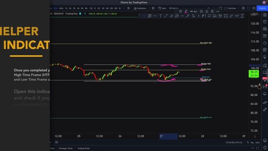This screenshot has width=268, height=151.
Task: Change the candle chart type icon
Action: click(x=129, y=8)
